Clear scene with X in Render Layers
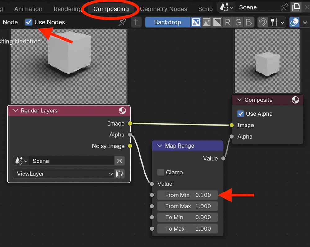The height and width of the screenshot is (247, 310). click(x=119, y=161)
